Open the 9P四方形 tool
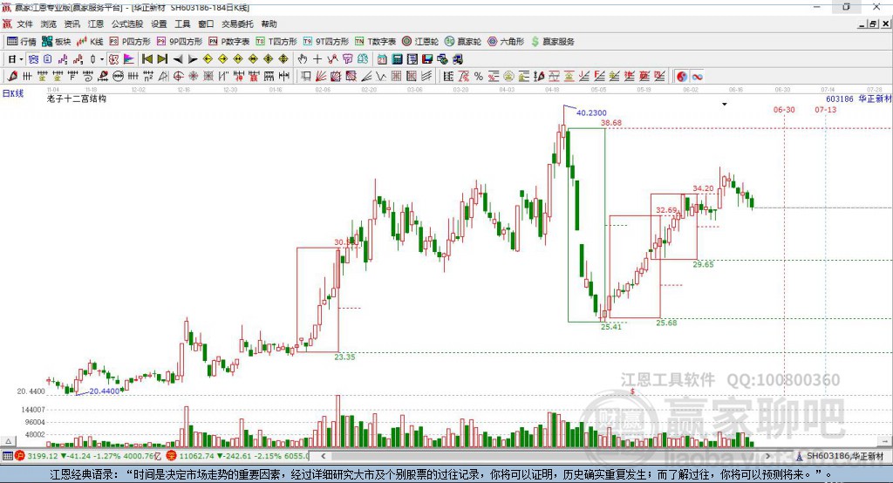The width and height of the screenshot is (893, 483). (x=180, y=42)
